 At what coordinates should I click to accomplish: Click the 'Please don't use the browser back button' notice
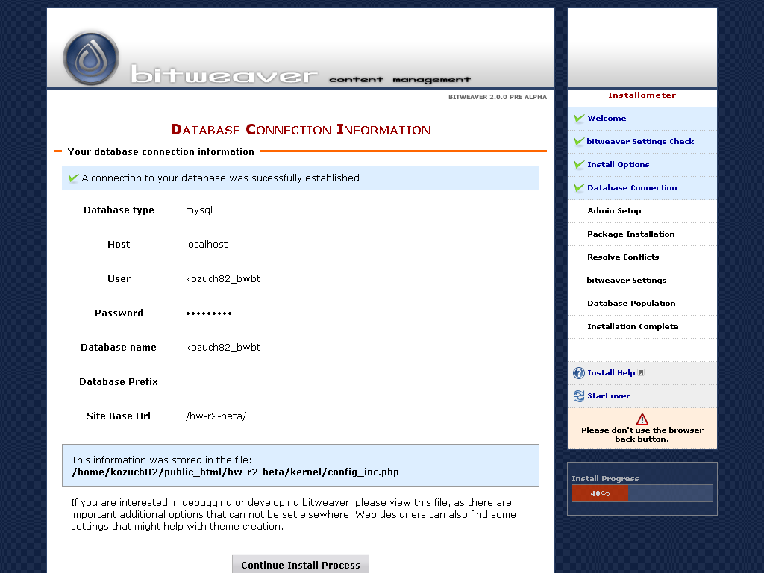pyautogui.click(x=642, y=435)
